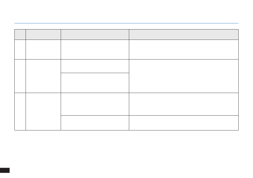The width and height of the screenshot is (253, 178).
Task: Click lower split cell in second body row
Action: 95,83
